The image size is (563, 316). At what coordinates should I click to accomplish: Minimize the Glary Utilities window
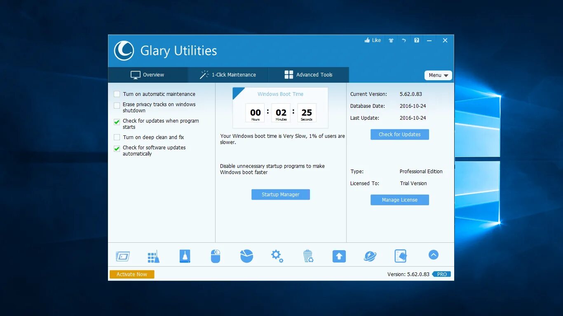429,40
